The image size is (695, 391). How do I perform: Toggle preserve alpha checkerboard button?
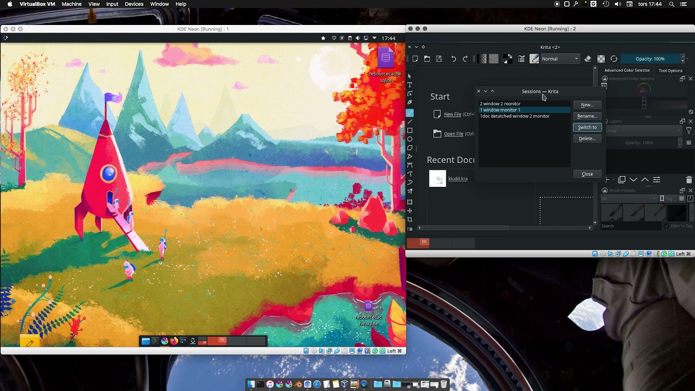pos(601,59)
